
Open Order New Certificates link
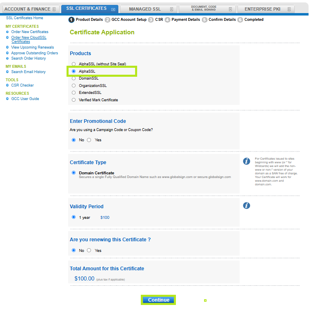(30, 32)
